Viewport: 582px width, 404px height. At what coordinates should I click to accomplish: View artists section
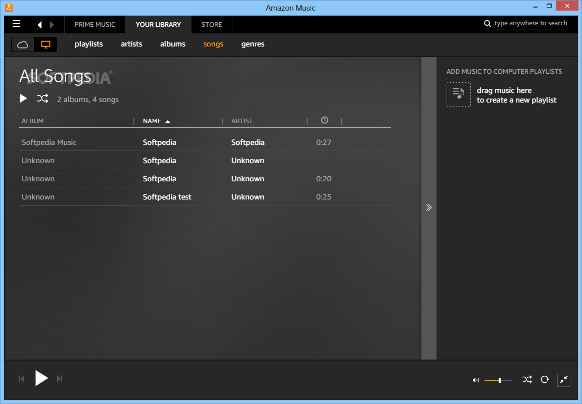click(x=131, y=44)
